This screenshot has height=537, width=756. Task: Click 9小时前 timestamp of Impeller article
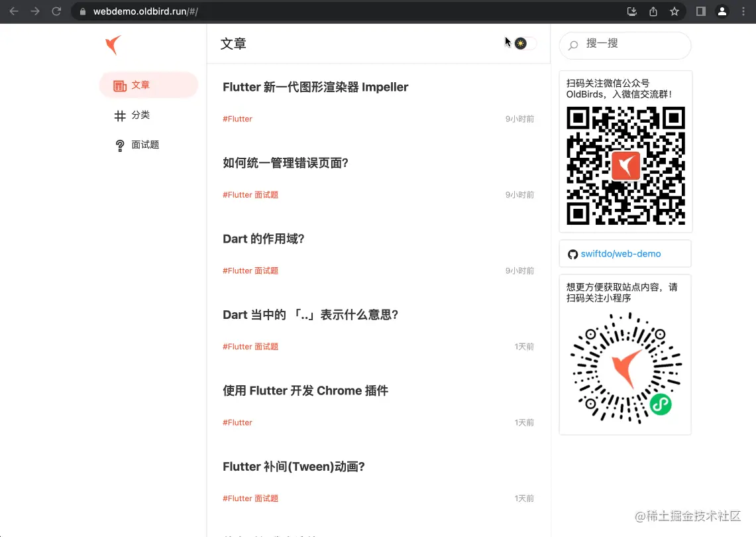(x=519, y=119)
